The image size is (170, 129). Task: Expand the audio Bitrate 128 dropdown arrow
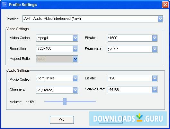click(155, 78)
